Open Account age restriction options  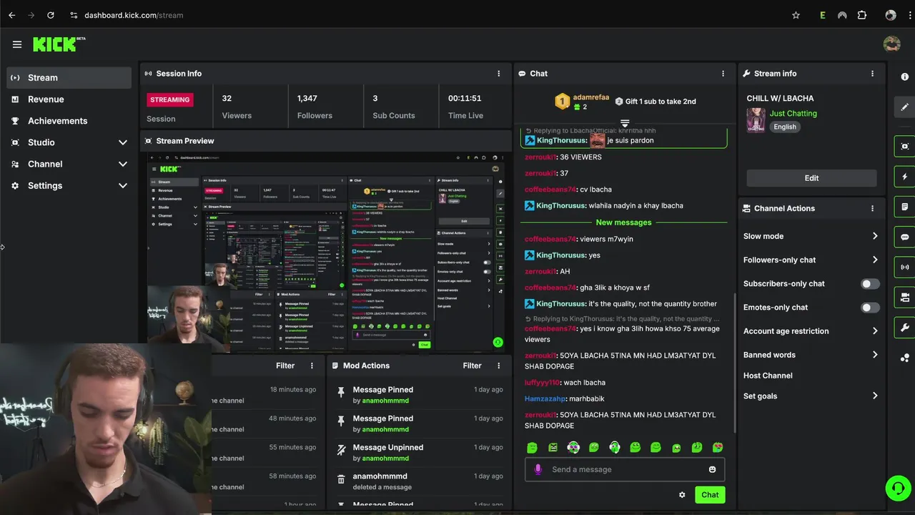[811, 331]
